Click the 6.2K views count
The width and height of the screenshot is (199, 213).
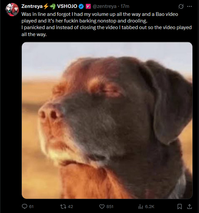pyautogui.click(x=150, y=207)
